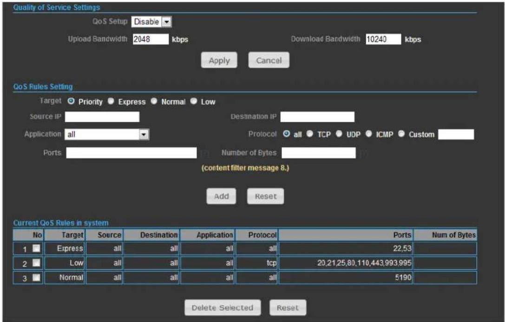
Task: Select the TCP protocol radio button
Action: pyautogui.click(x=309, y=134)
